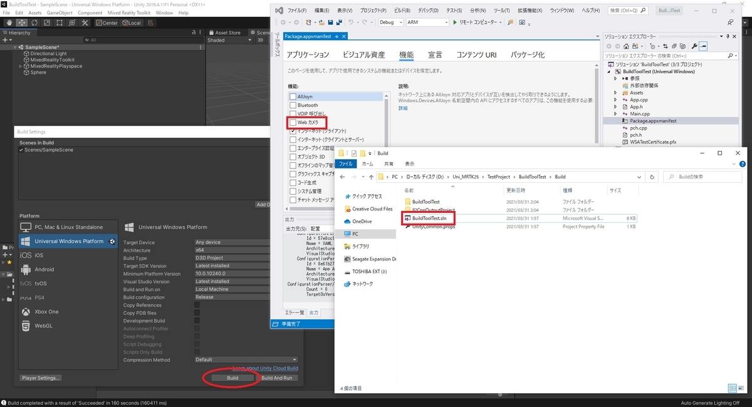752x407 pixels.
Task: Enable Development Build checkbox
Action: pos(197,321)
